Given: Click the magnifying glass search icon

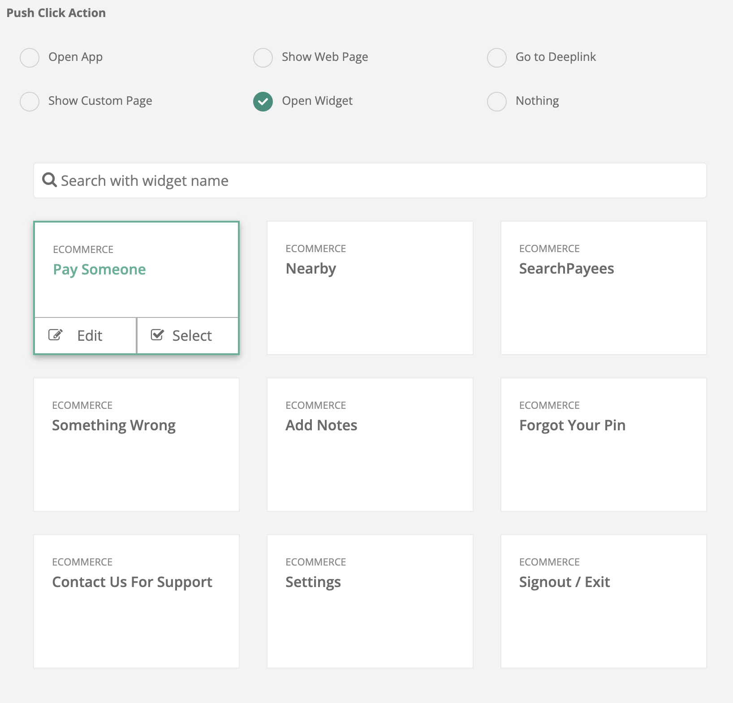Looking at the screenshot, I should [49, 180].
